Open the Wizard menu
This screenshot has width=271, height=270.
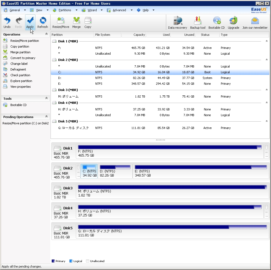pos(92,10)
